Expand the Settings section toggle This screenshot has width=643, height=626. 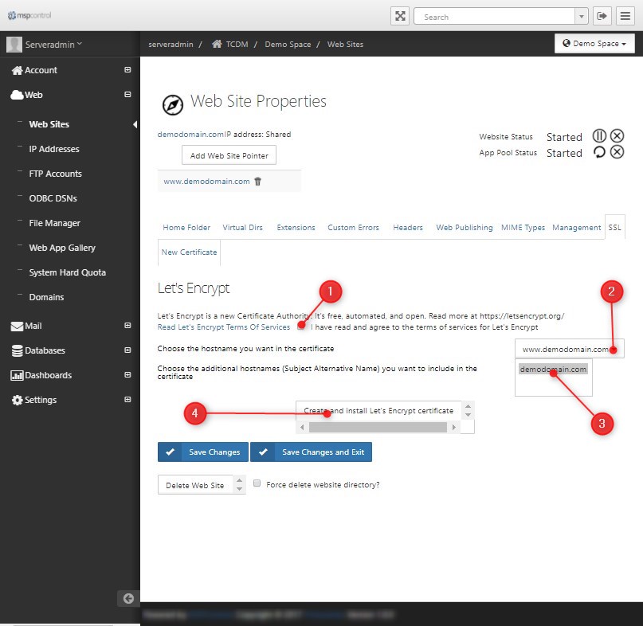(x=127, y=399)
